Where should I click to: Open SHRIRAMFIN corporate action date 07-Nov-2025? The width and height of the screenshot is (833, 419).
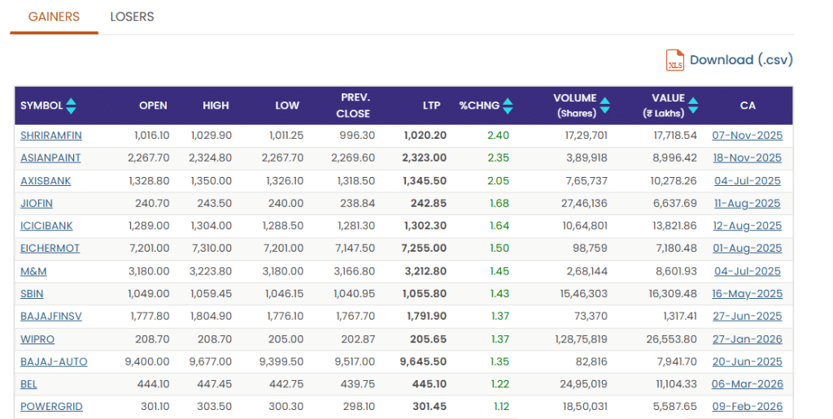pos(747,136)
